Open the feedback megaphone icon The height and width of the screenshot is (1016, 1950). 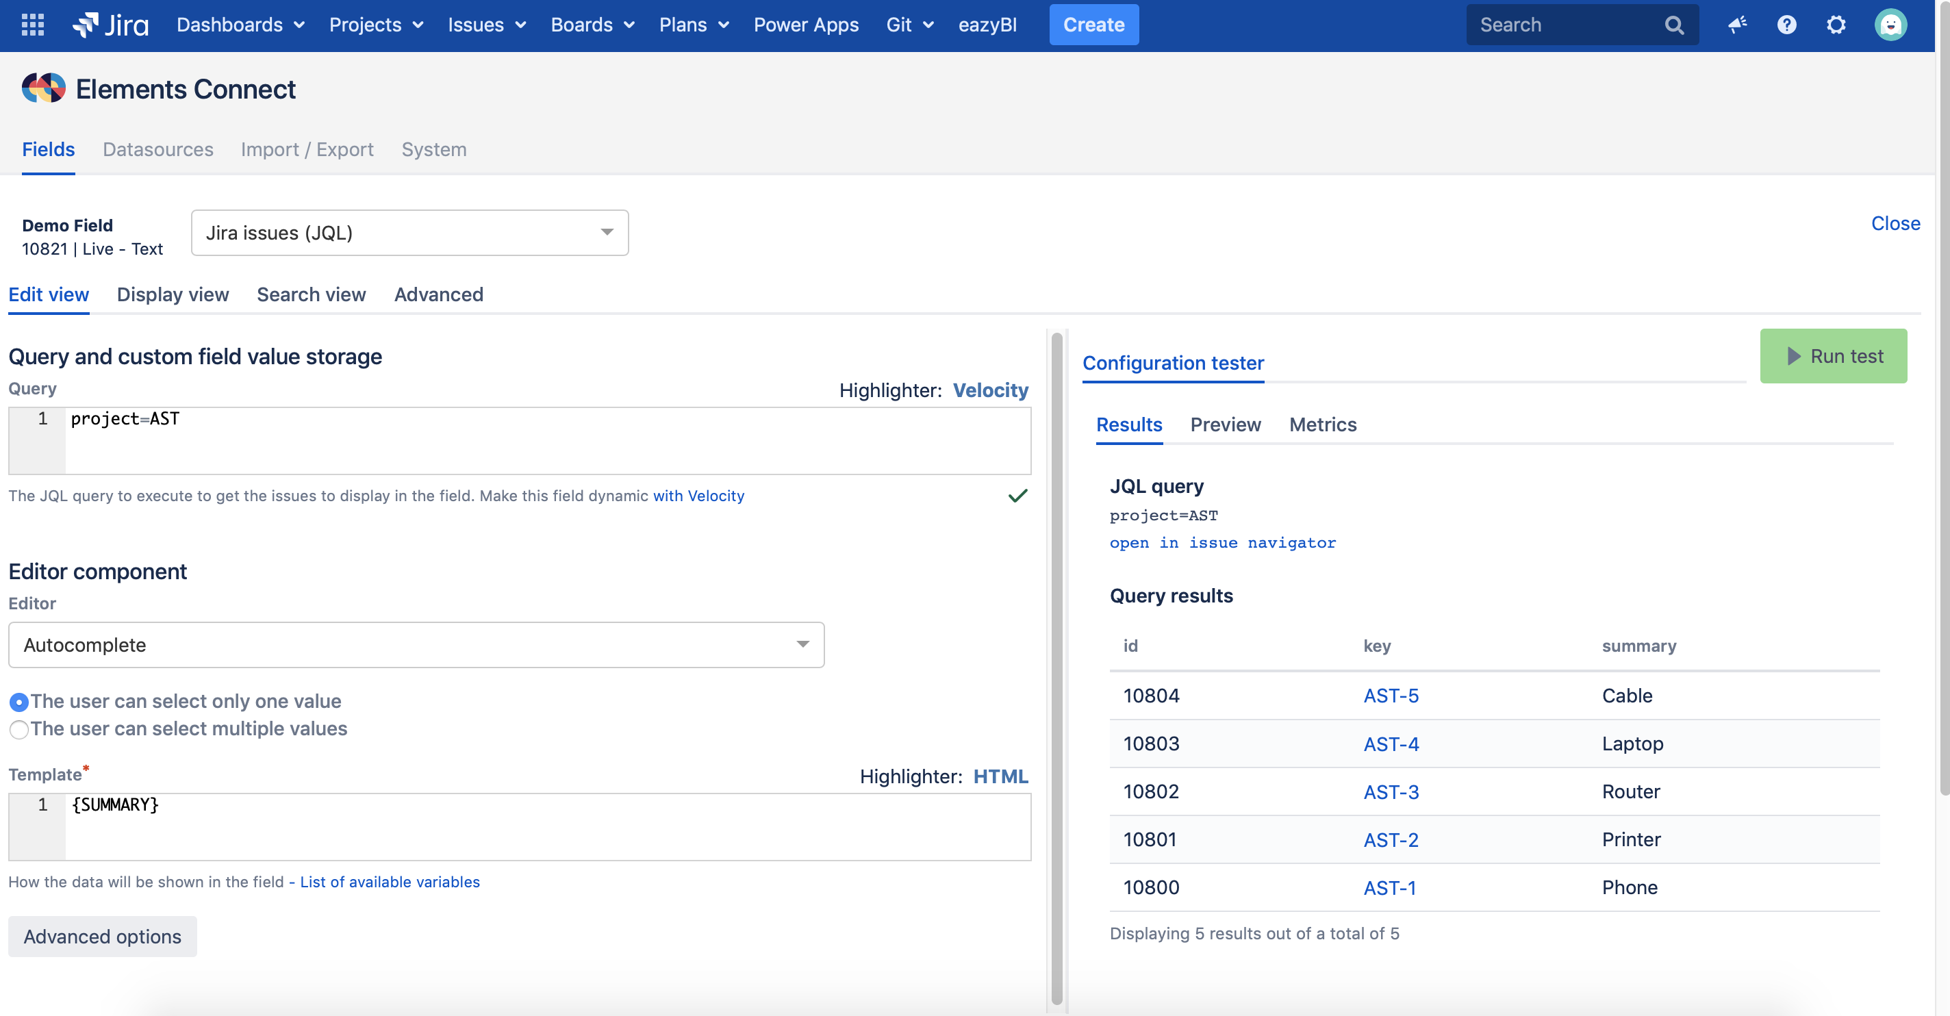tap(1736, 25)
